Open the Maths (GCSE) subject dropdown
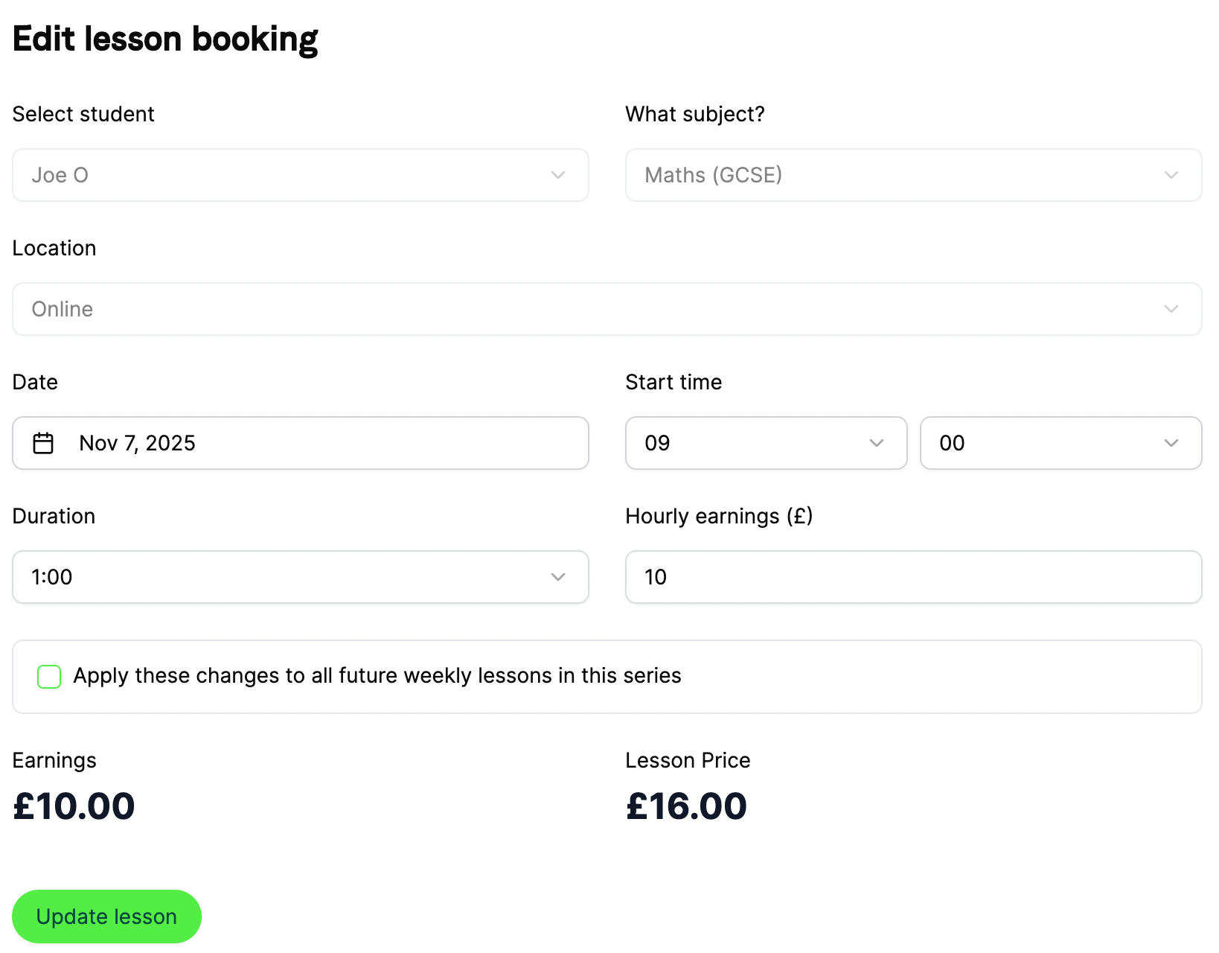The image size is (1219, 953). [x=914, y=175]
